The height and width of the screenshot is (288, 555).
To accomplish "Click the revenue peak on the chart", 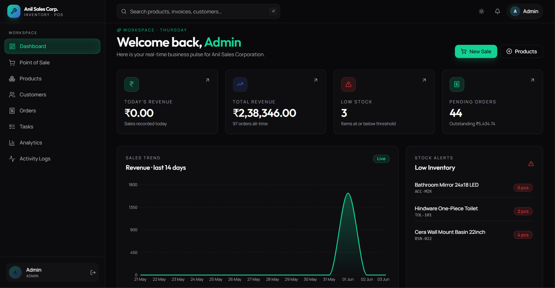I will 348,193.
